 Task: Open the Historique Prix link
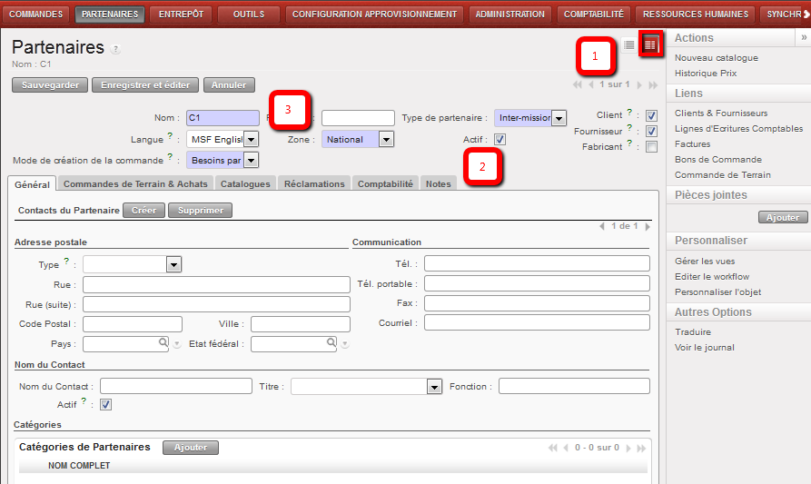coord(706,73)
